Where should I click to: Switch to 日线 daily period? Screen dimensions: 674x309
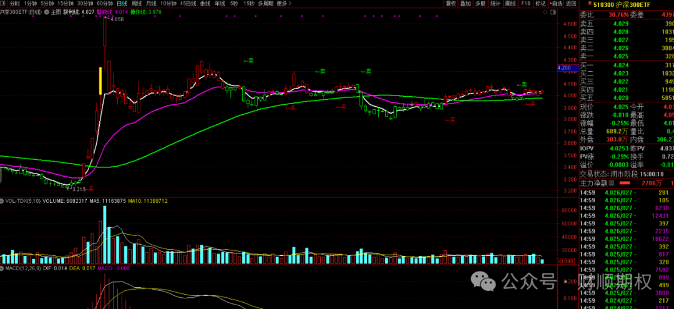click(x=122, y=4)
